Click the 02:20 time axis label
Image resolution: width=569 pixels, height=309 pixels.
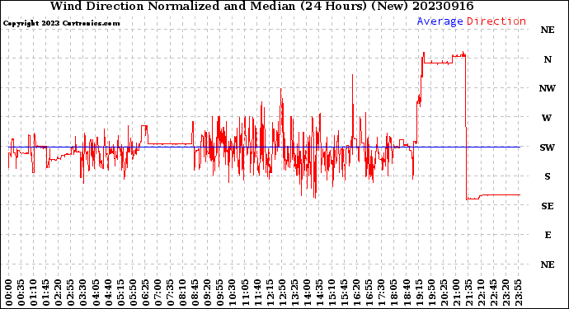59,293
